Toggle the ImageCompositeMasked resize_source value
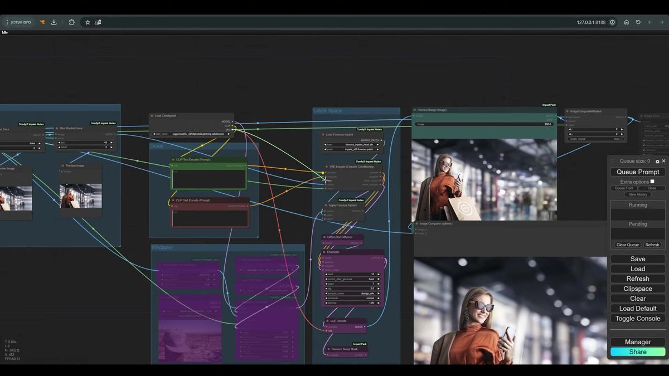This screenshot has height=376, width=669. 596,139
